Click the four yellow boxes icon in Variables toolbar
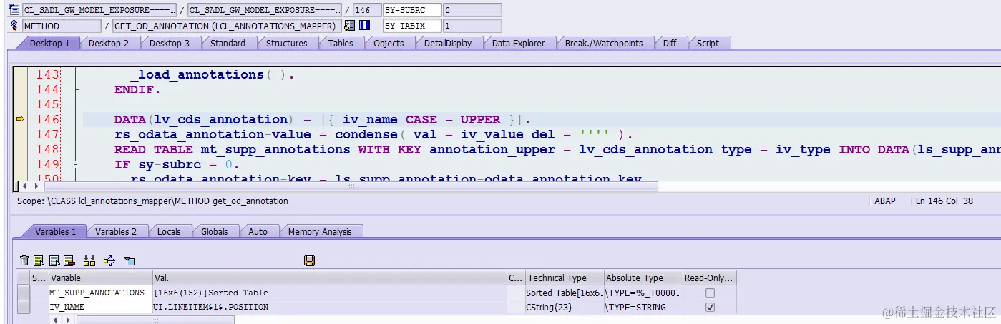Screen dimensions: 1001x324 point(89,261)
